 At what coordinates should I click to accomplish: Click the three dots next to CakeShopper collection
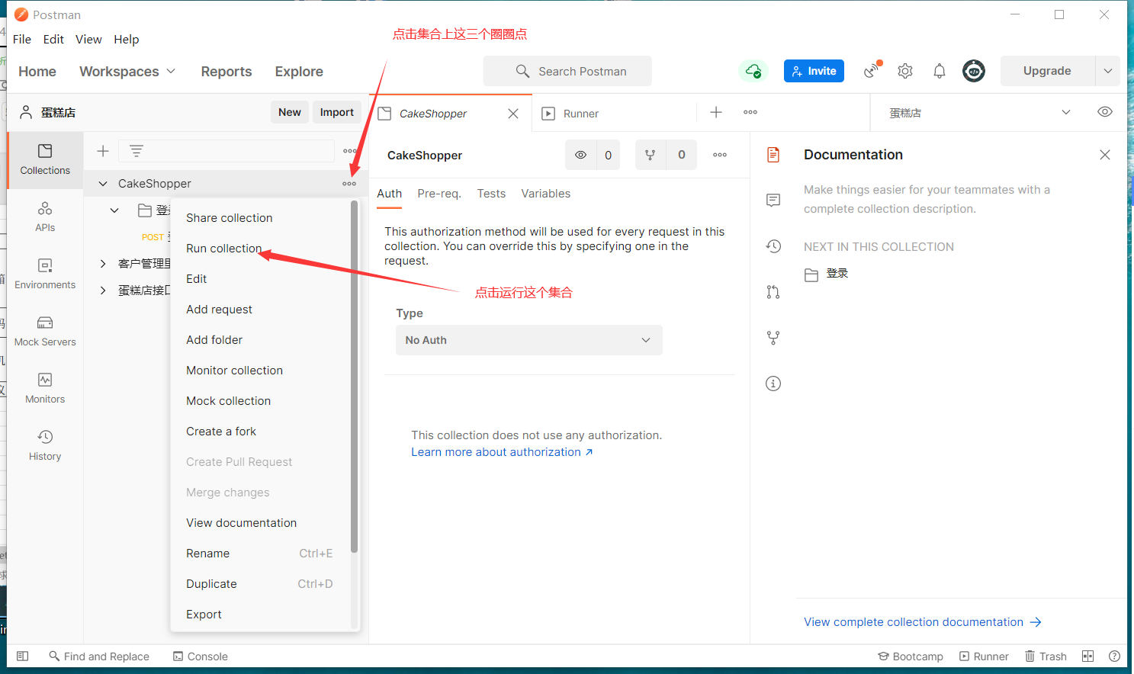349,184
